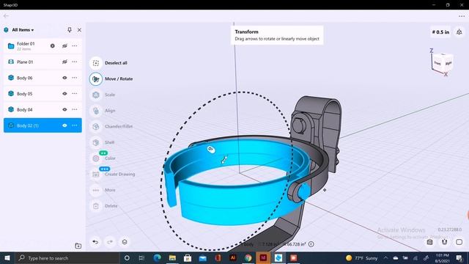Click the rotate handle on the blue ring

coord(211,150)
